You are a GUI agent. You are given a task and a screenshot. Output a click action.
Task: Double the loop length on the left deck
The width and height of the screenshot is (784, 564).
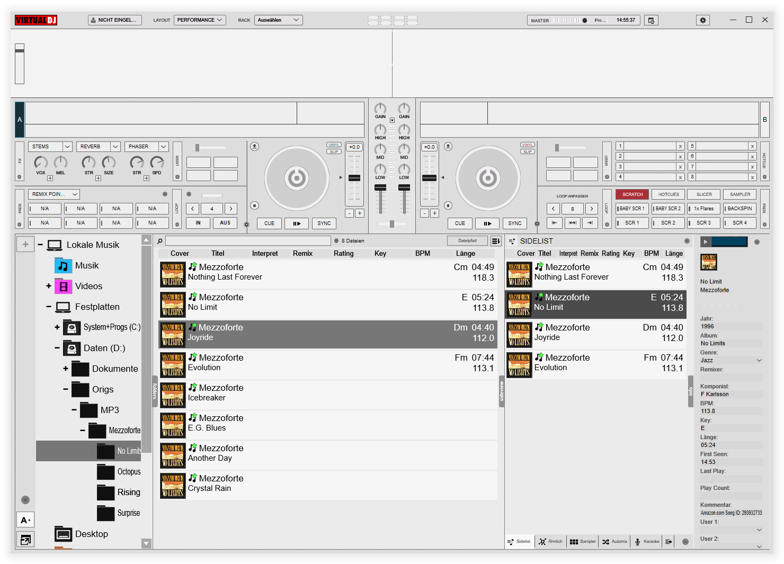coord(231,209)
